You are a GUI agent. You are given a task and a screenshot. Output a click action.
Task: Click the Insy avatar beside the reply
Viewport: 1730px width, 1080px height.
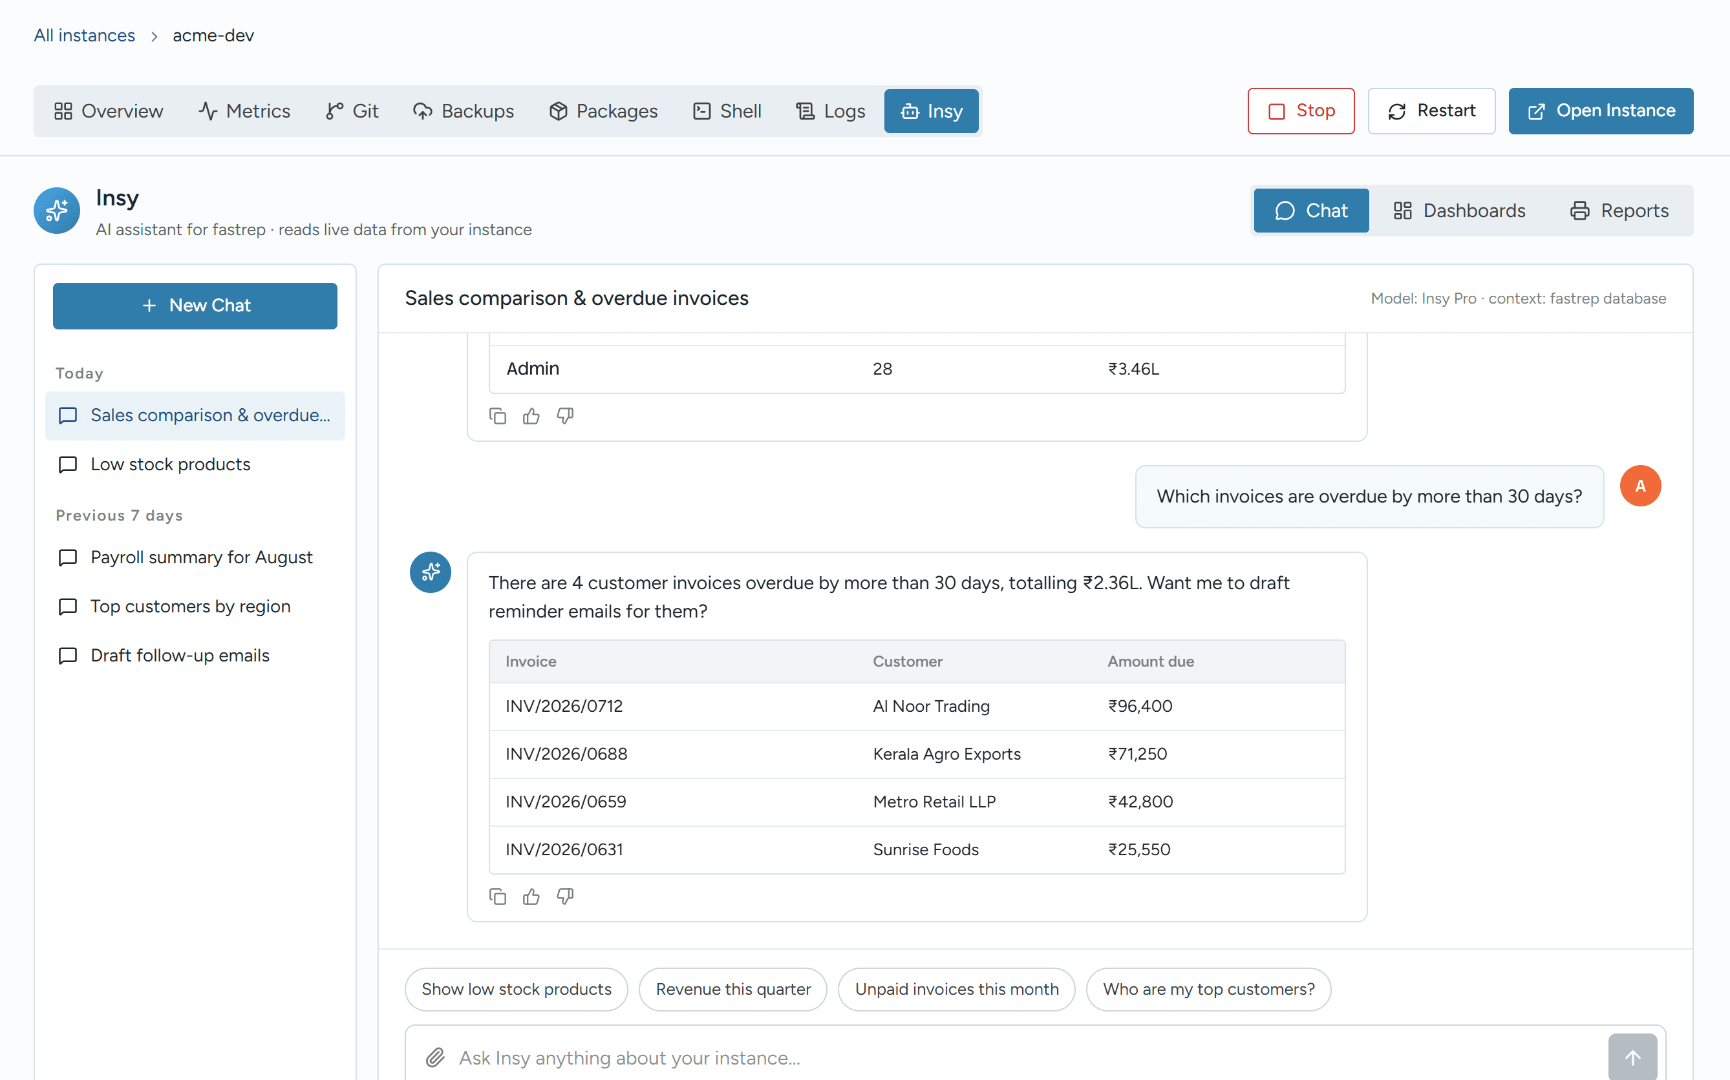[431, 572]
